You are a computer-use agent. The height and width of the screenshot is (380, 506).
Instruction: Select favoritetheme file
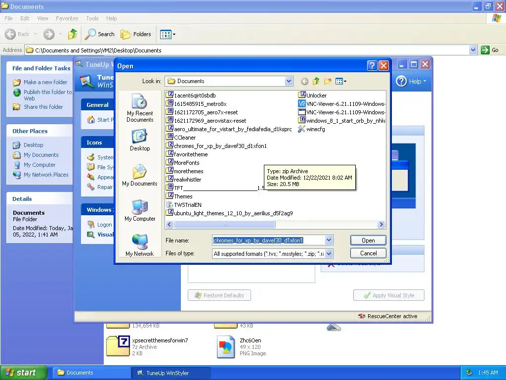point(187,154)
